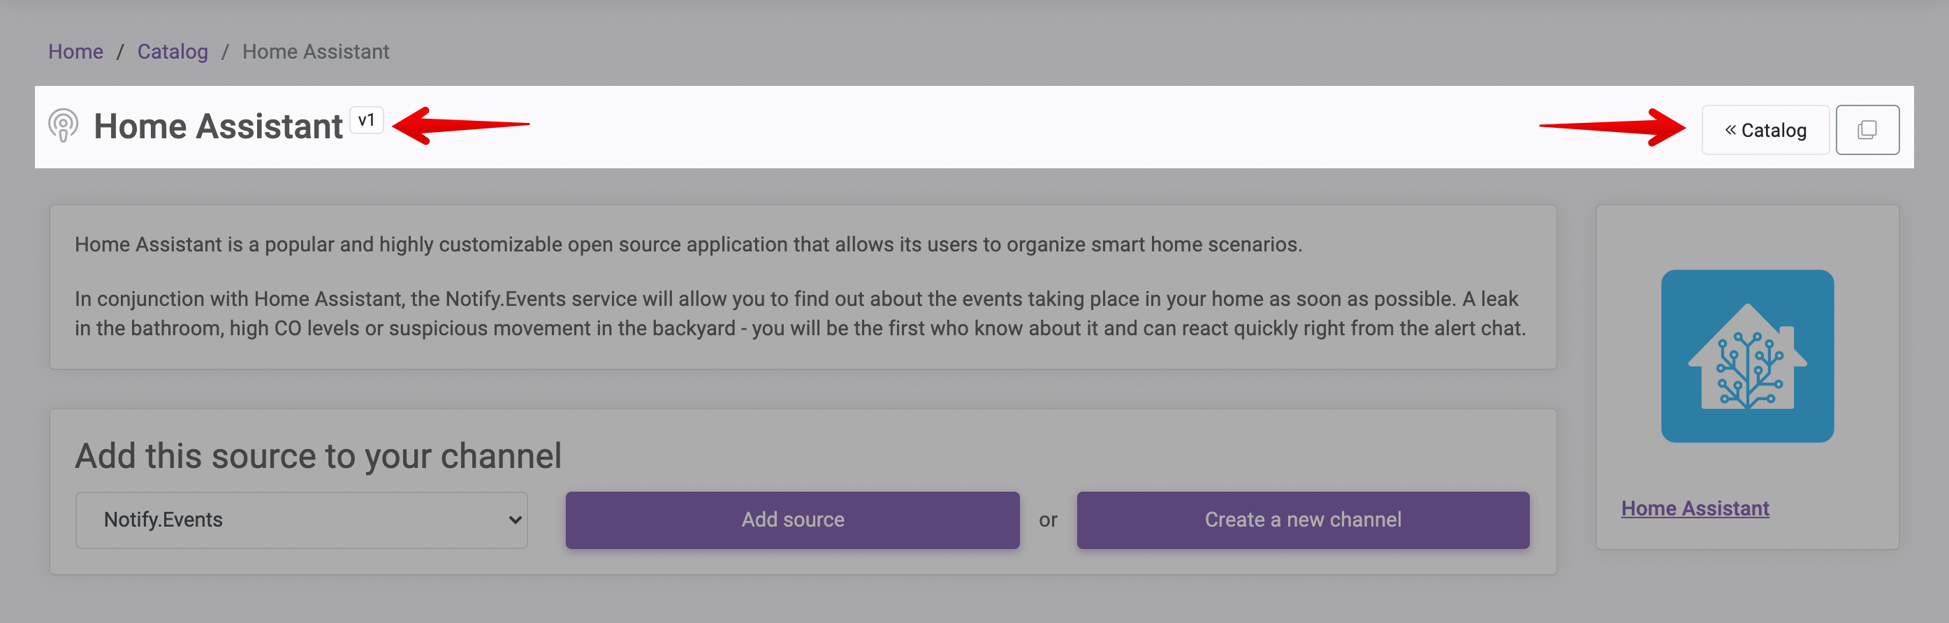This screenshot has height=623, width=1949.
Task: Click Create a new channel button
Action: pyautogui.click(x=1303, y=520)
